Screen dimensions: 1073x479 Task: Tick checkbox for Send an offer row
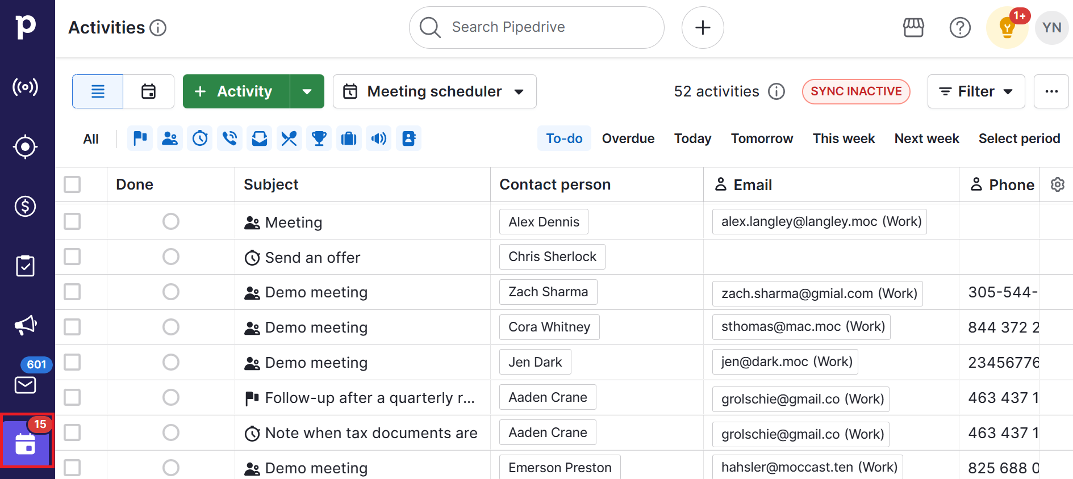(72, 257)
